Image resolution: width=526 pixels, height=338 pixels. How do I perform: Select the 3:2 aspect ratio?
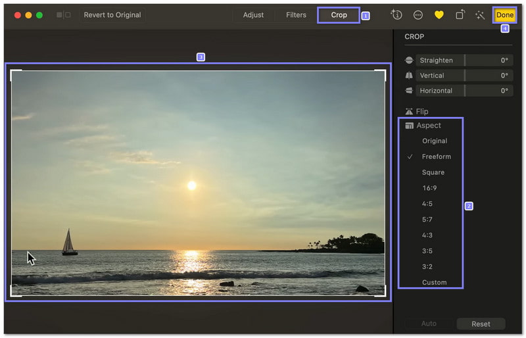(427, 267)
